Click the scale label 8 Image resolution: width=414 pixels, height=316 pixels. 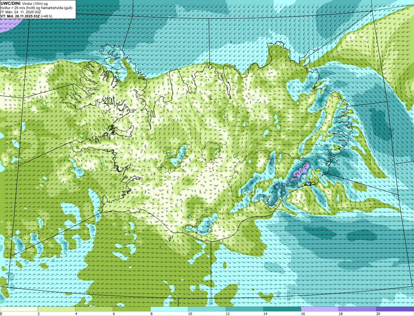(151, 314)
